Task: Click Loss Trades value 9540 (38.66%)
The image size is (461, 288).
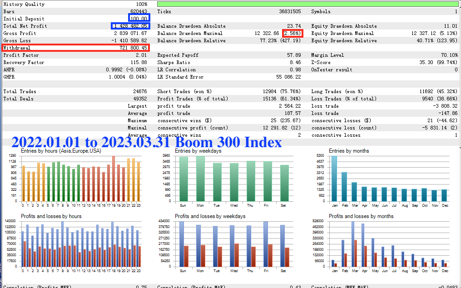Action: [x=440, y=99]
